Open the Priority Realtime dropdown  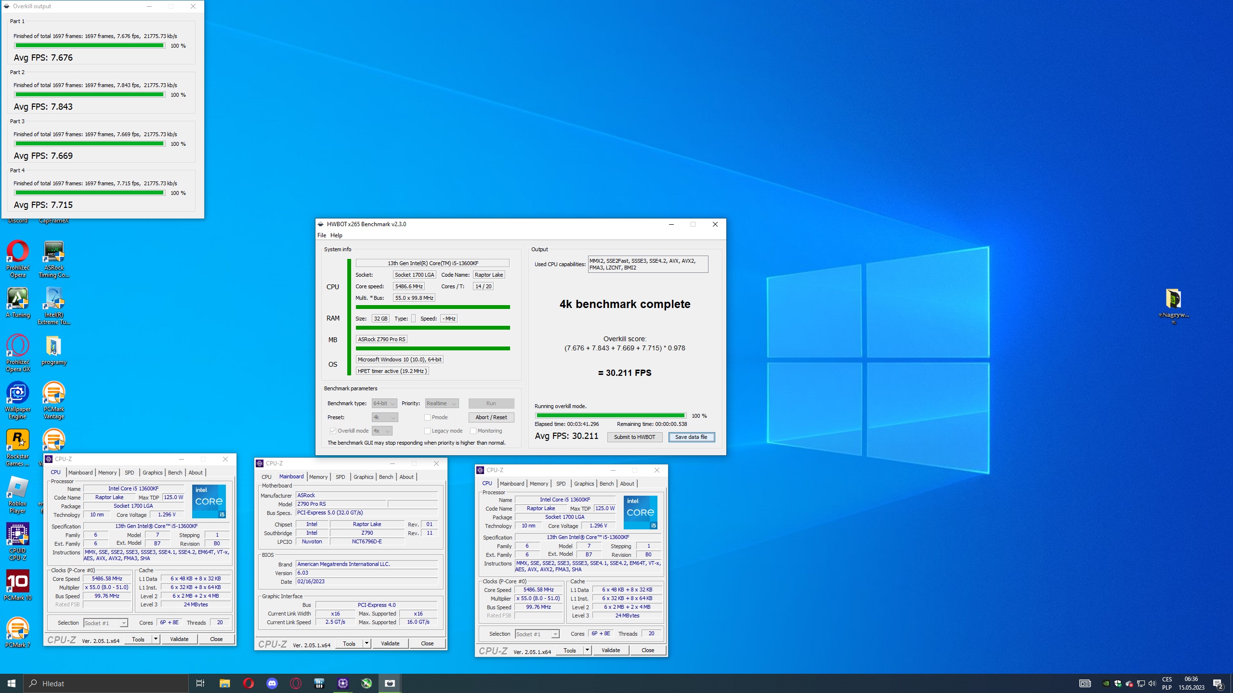pos(442,403)
